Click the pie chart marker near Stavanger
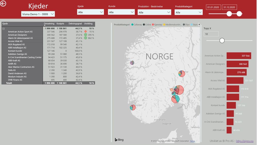The height and width of the screenshot is (145, 257). [x=133, y=107]
